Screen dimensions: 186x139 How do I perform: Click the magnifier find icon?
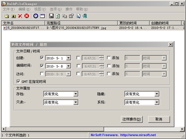(x=78, y=16)
